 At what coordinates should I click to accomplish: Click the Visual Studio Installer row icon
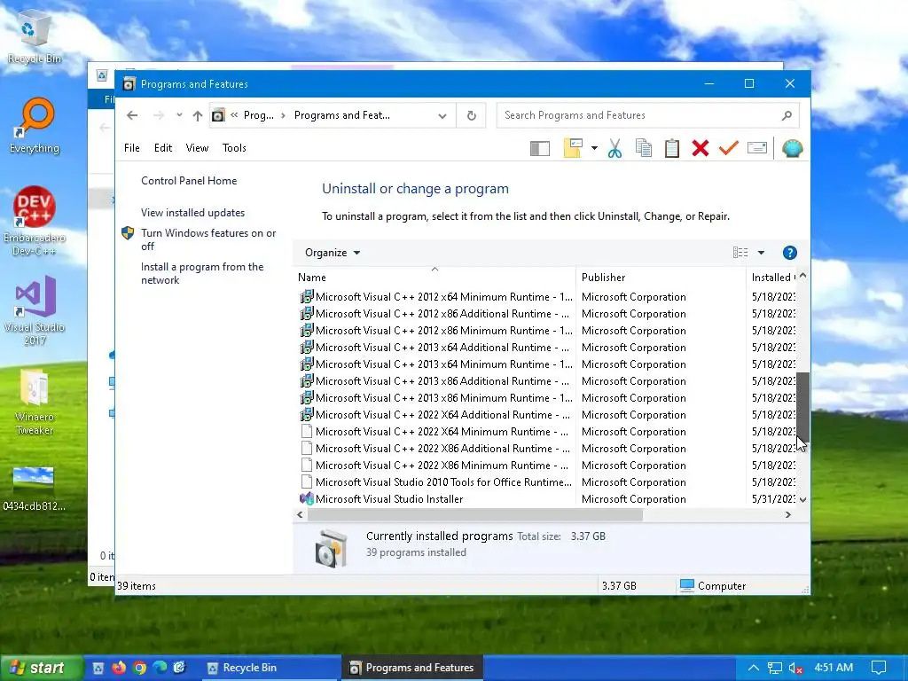(x=306, y=498)
